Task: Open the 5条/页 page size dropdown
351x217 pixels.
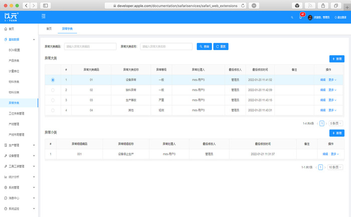Action: tap(335, 123)
